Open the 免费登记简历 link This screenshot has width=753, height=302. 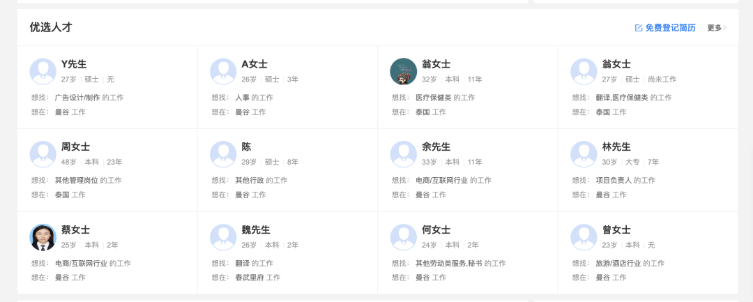click(670, 28)
